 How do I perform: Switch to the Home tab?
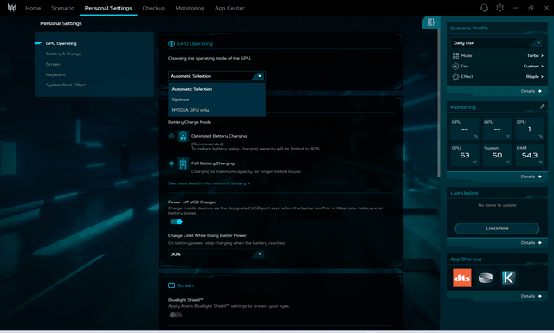[x=33, y=8]
